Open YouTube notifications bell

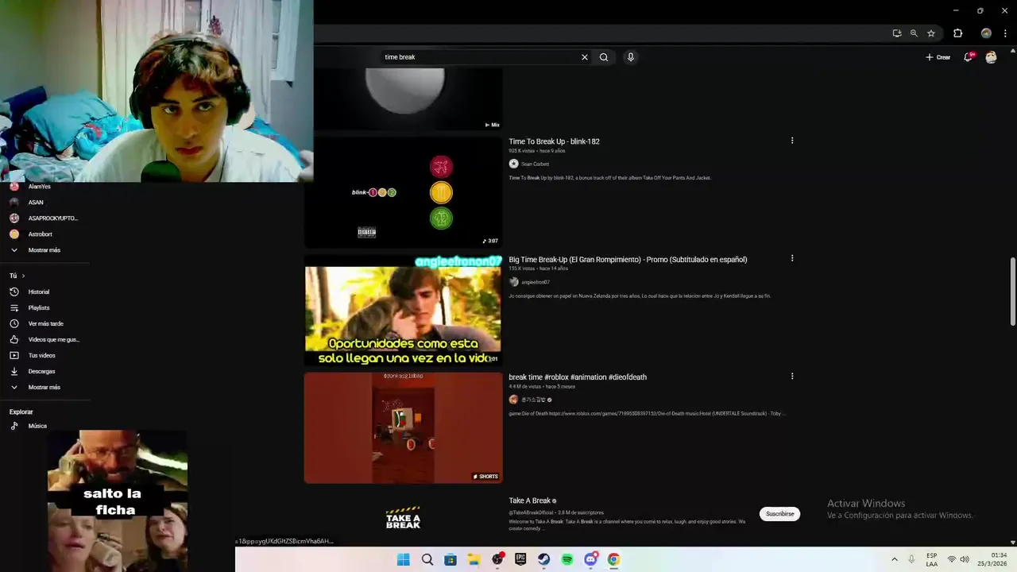pyautogui.click(x=969, y=57)
